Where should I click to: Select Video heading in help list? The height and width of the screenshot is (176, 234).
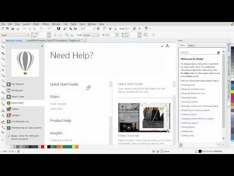[x=55, y=97]
